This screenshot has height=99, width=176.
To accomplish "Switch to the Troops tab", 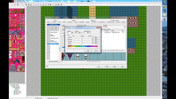I will click(76, 22).
